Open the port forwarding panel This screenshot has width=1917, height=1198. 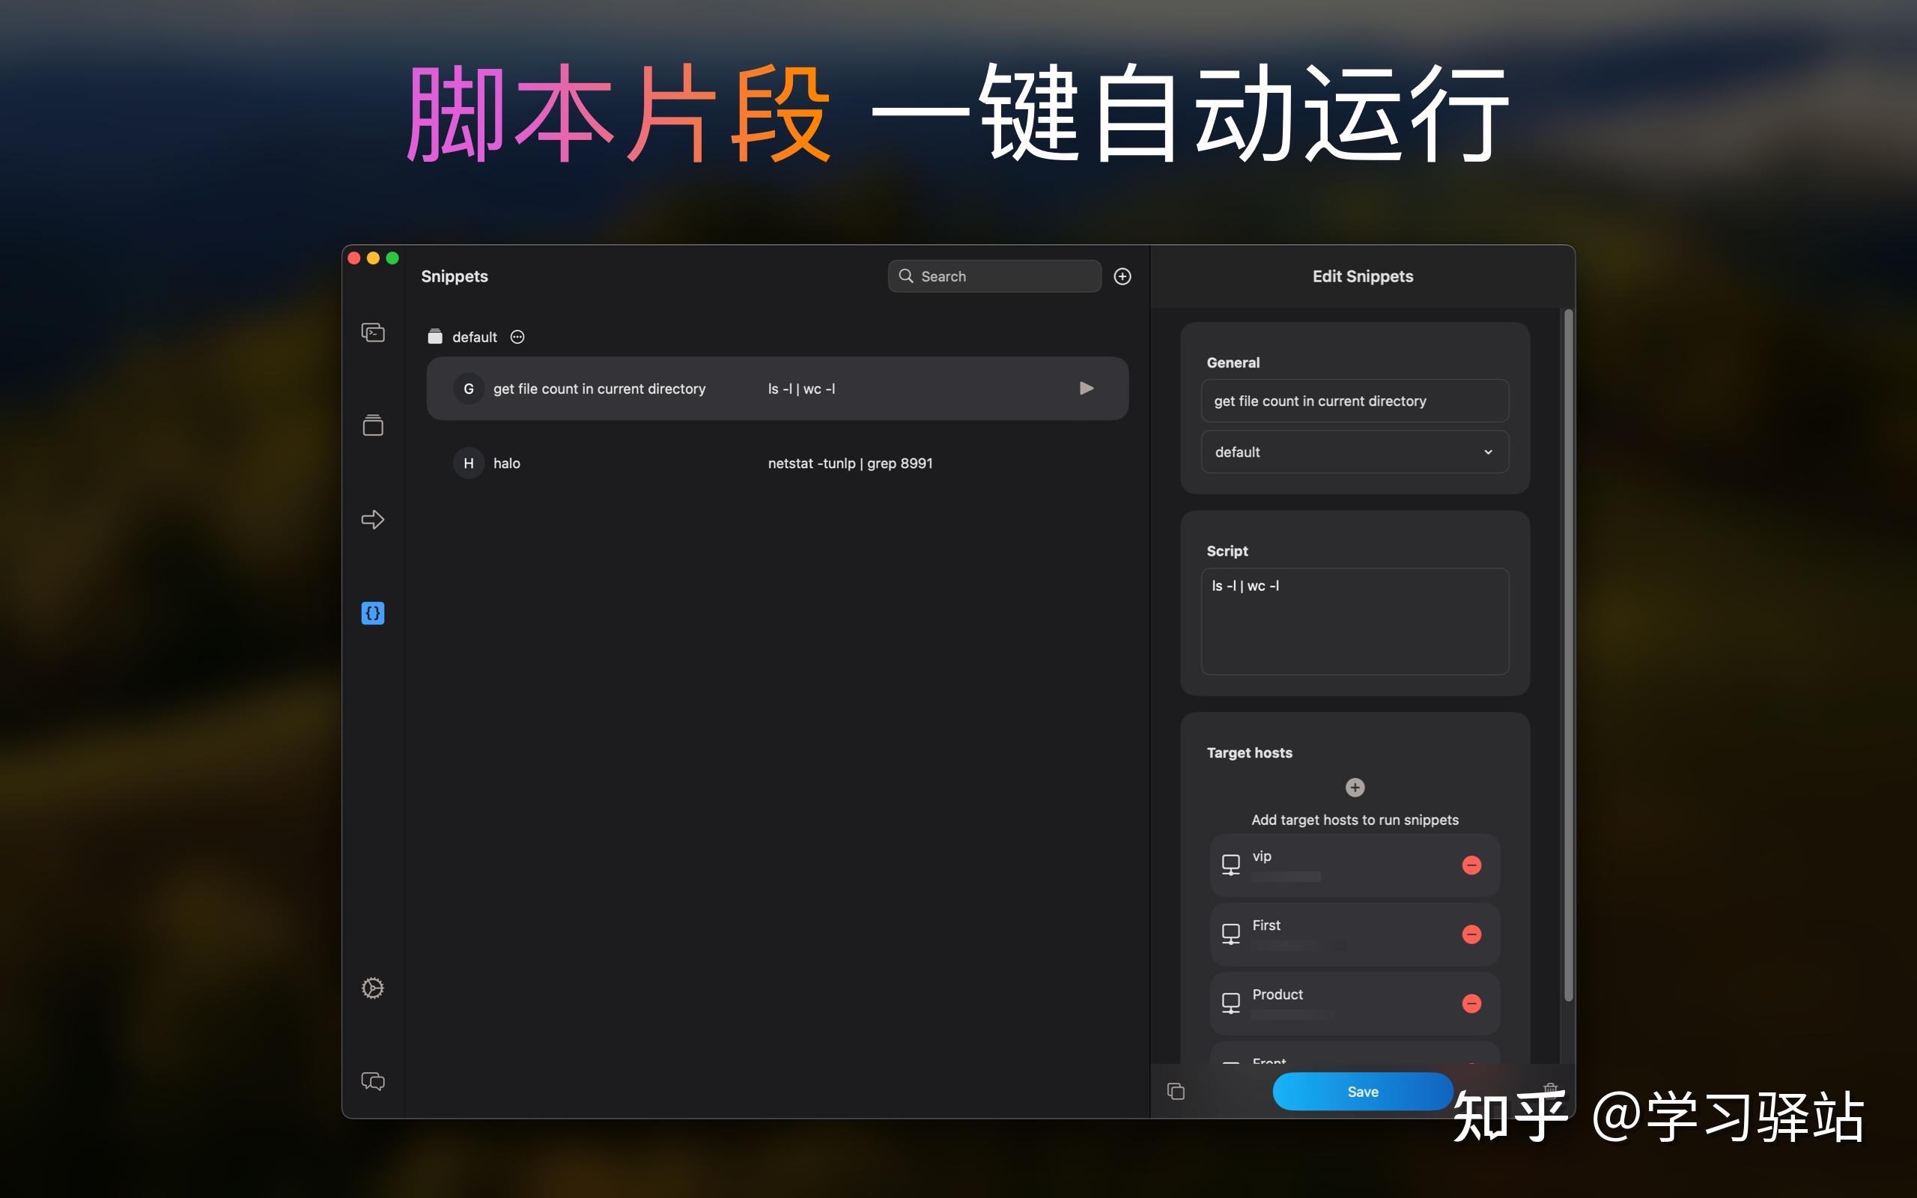(372, 519)
